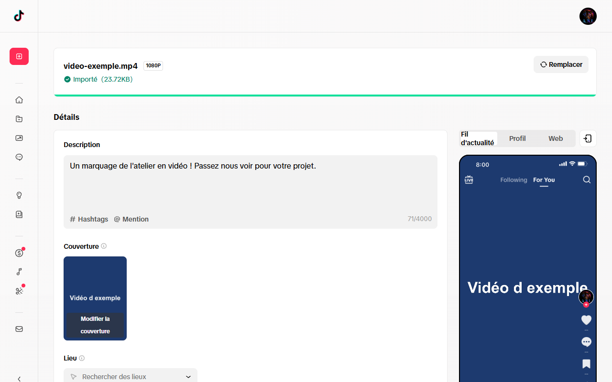Open the Home icon in sidebar
This screenshot has height=382, width=612.
tap(19, 100)
